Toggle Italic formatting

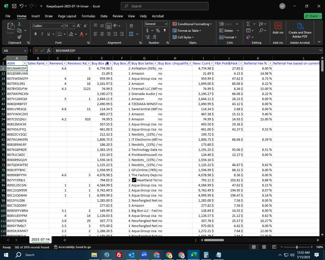42,34
